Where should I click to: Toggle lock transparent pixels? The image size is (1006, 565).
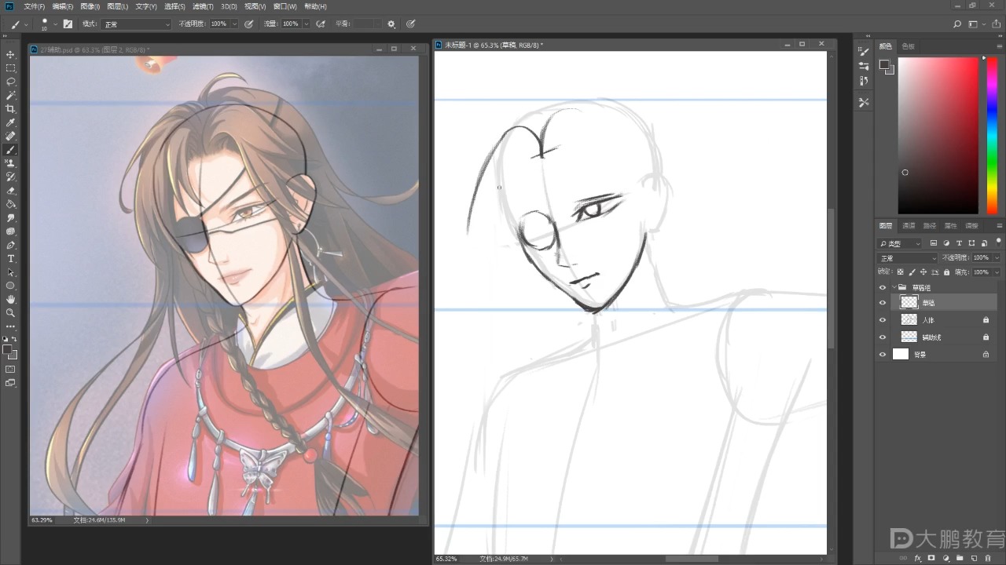[901, 272]
